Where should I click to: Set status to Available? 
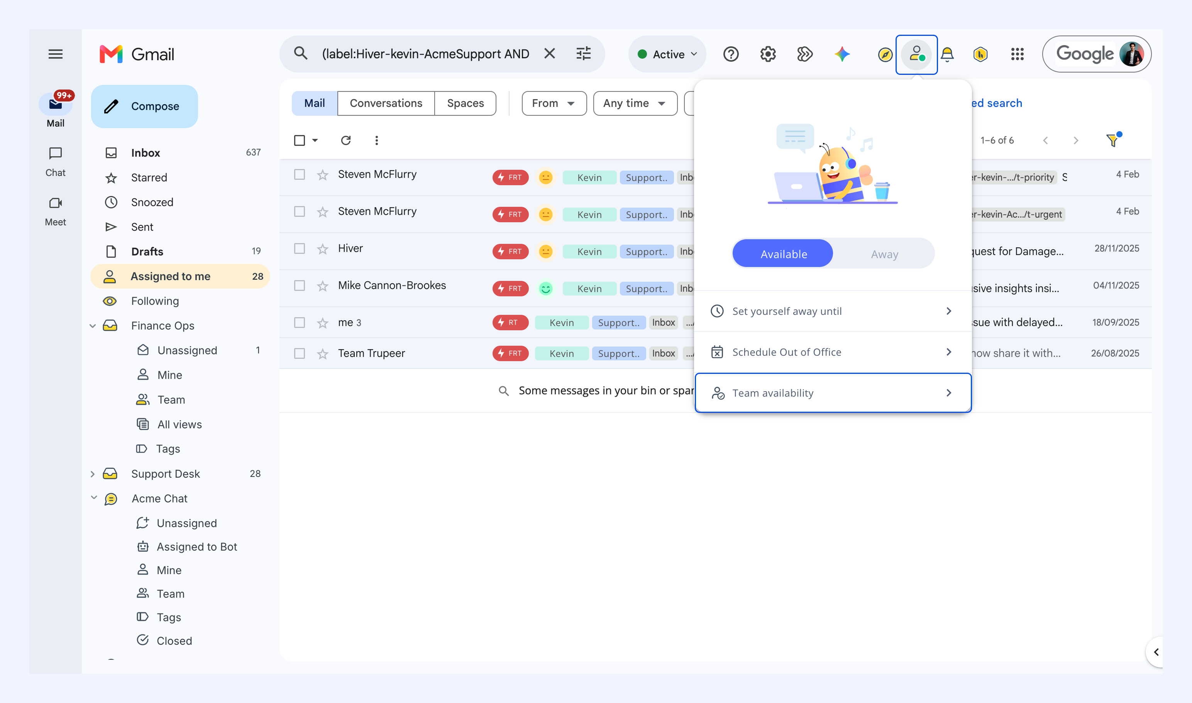pyautogui.click(x=783, y=254)
